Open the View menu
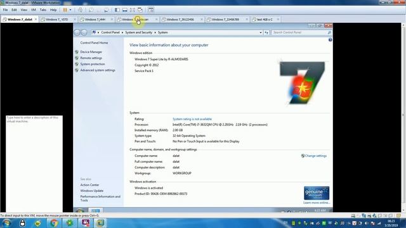 (x=24, y=10)
